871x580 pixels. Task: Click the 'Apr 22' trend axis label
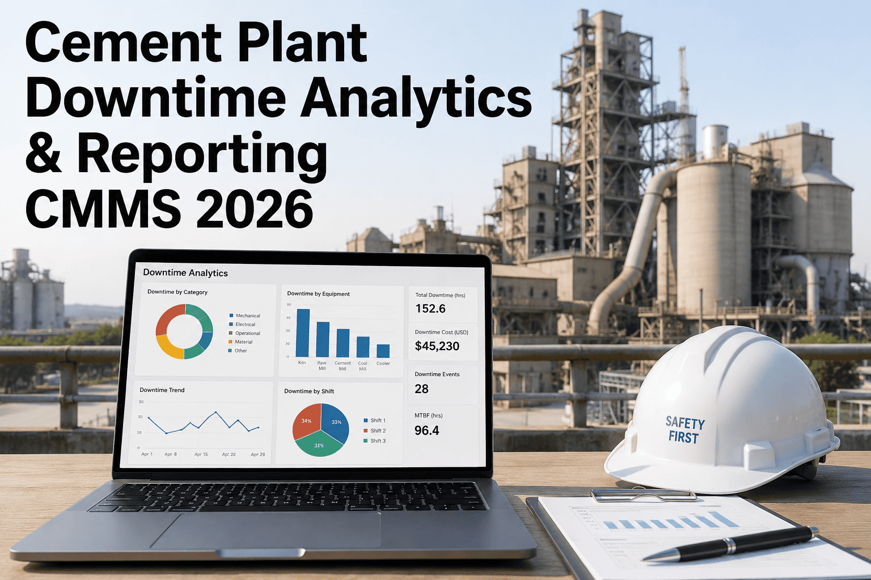[229, 454]
